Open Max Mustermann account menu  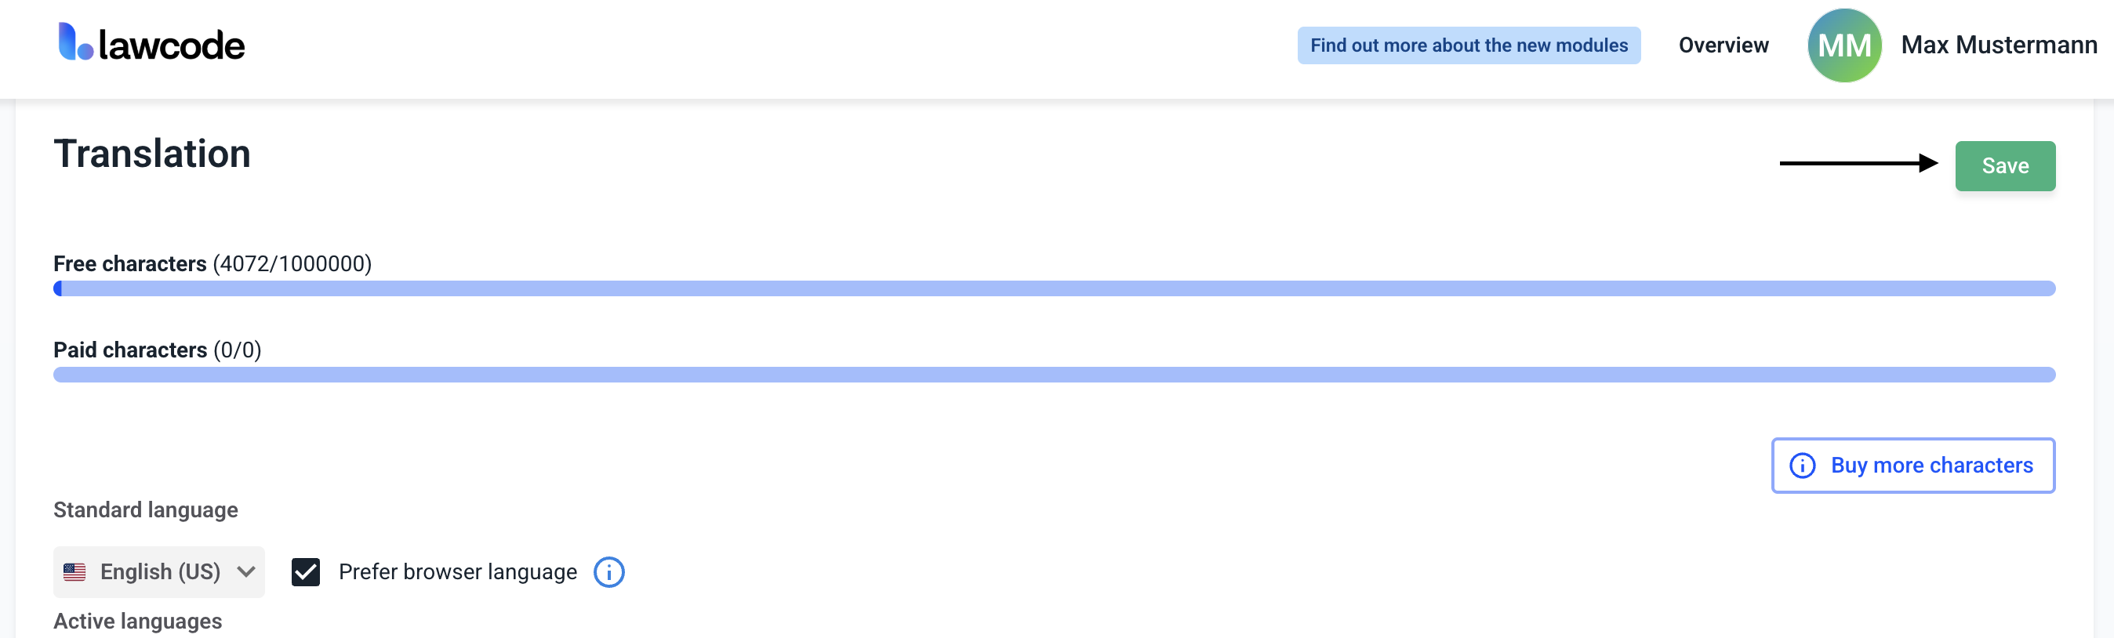pyautogui.click(x=1998, y=45)
